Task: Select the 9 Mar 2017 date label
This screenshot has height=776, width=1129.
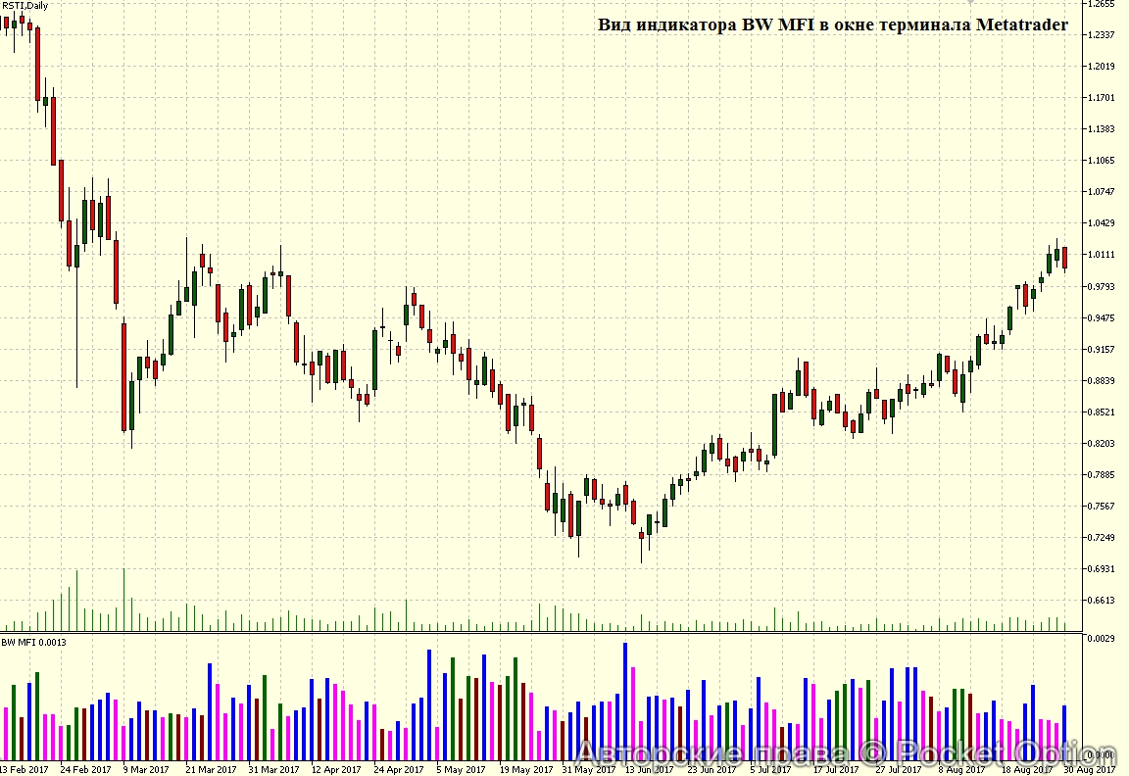Action: pos(147,769)
